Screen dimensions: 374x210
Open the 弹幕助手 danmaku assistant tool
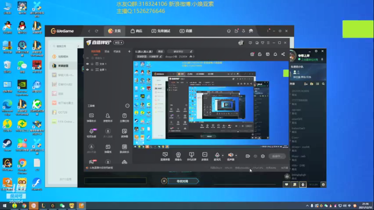tap(91, 118)
